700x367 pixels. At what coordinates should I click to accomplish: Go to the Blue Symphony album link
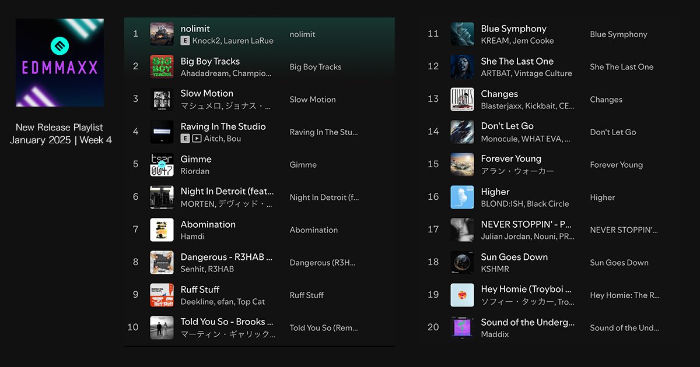point(619,34)
